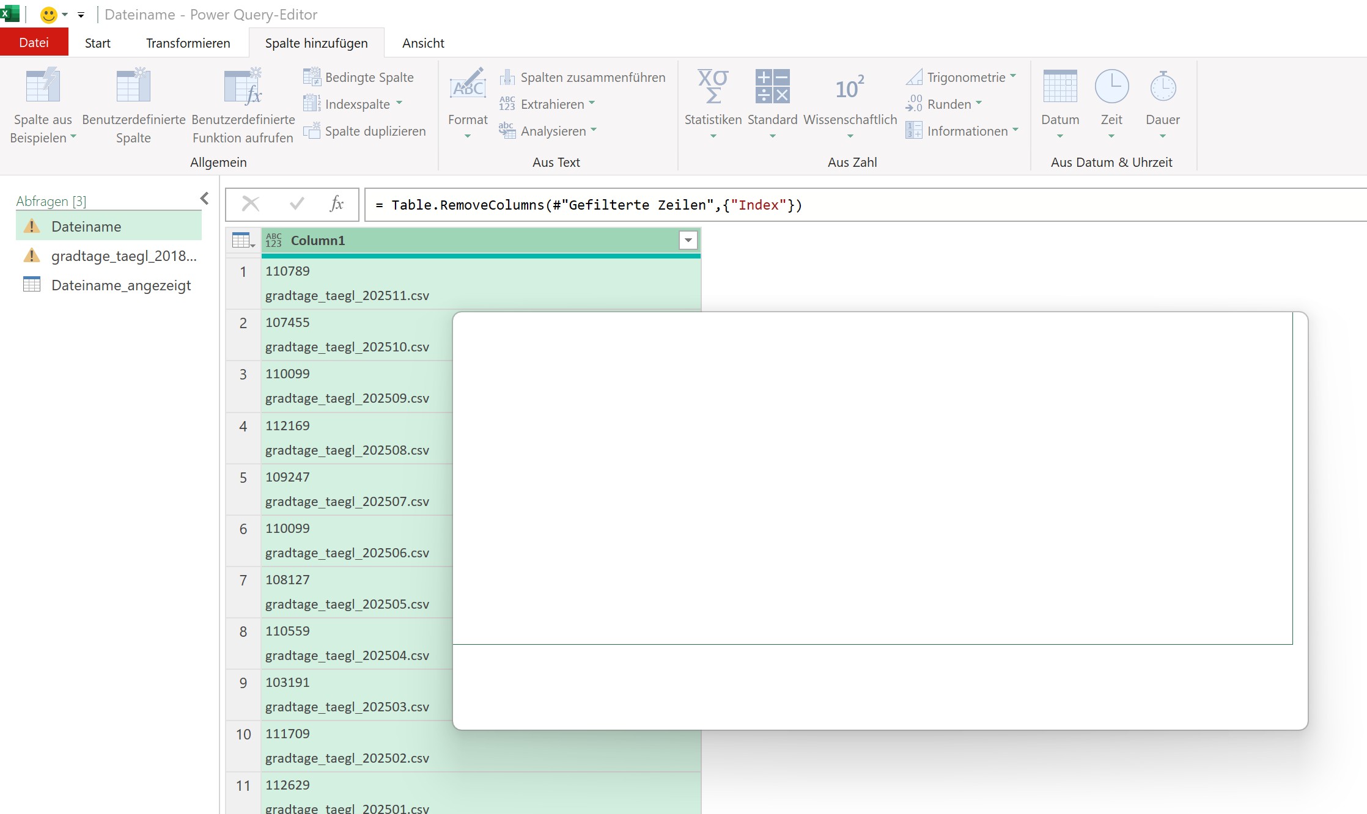This screenshot has height=814, width=1367.
Task: Open the Benutzerdefinierte Spalte dialog
Action: click(133, 86)
